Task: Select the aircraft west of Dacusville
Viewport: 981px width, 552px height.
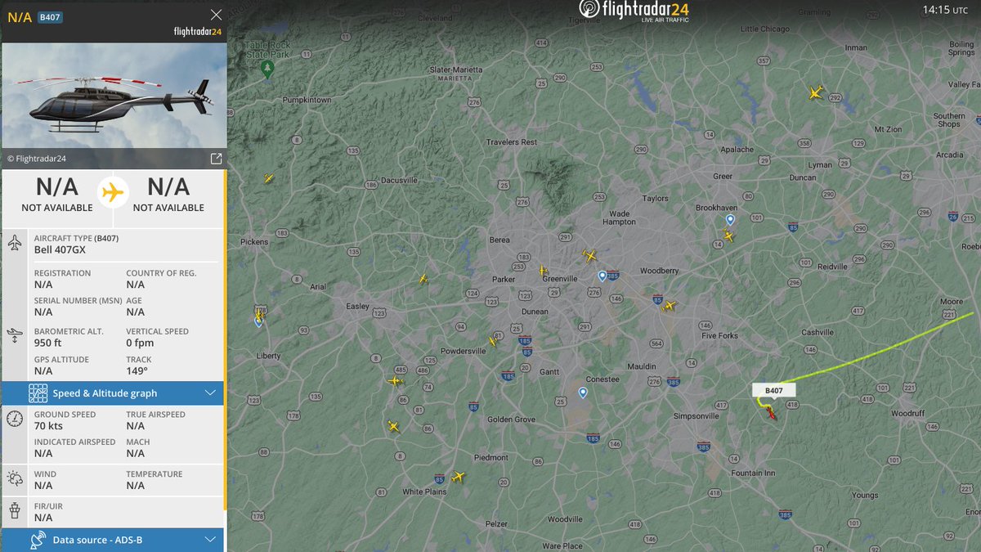Action: pos(268,178)
